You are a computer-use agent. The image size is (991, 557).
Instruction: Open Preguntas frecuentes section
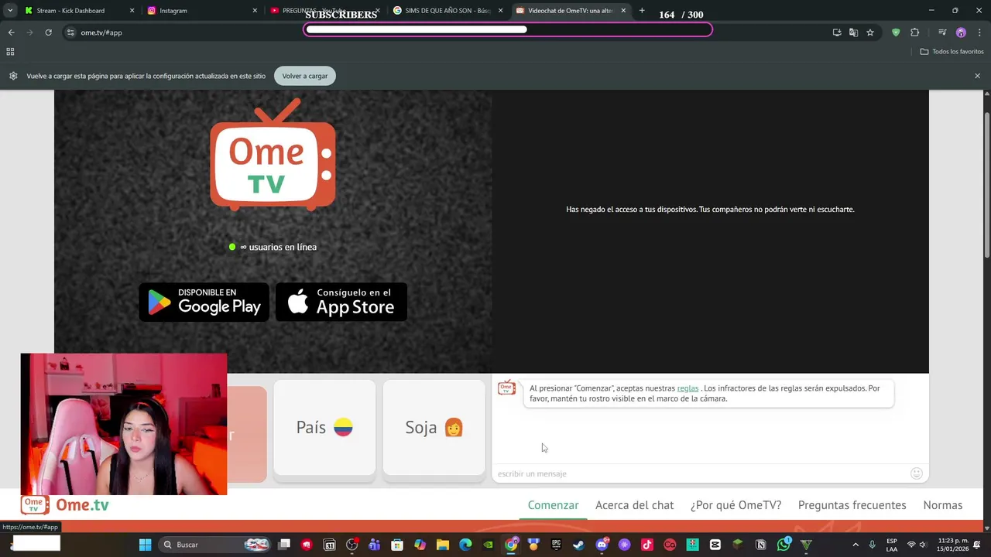pos(852,505)
